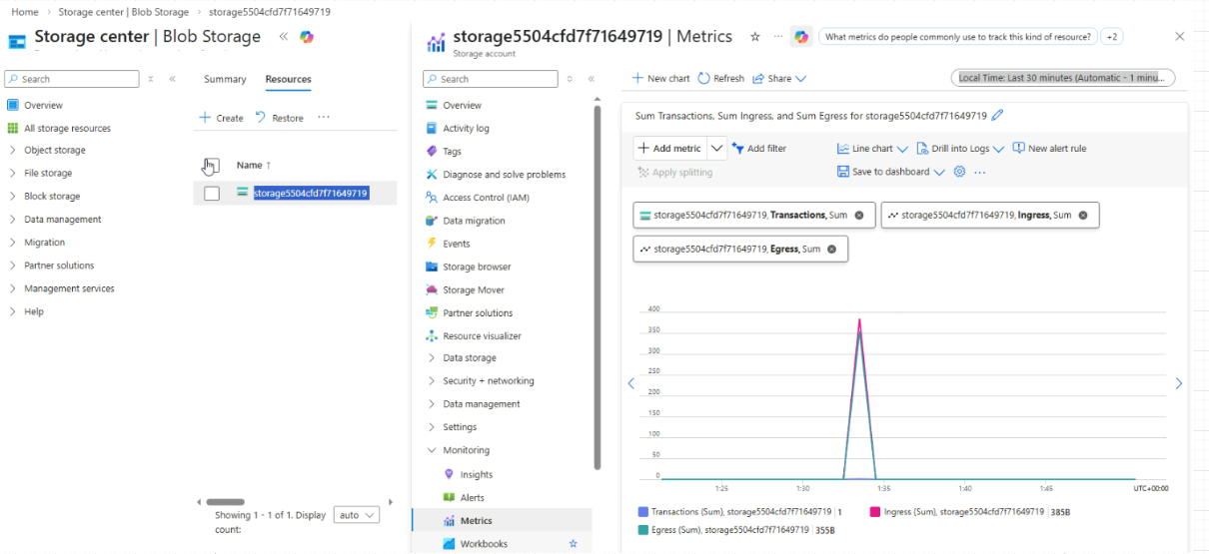Click the pencil icon to edit chart title
The width and height of the screenshot is (1209, 554).
997,116
